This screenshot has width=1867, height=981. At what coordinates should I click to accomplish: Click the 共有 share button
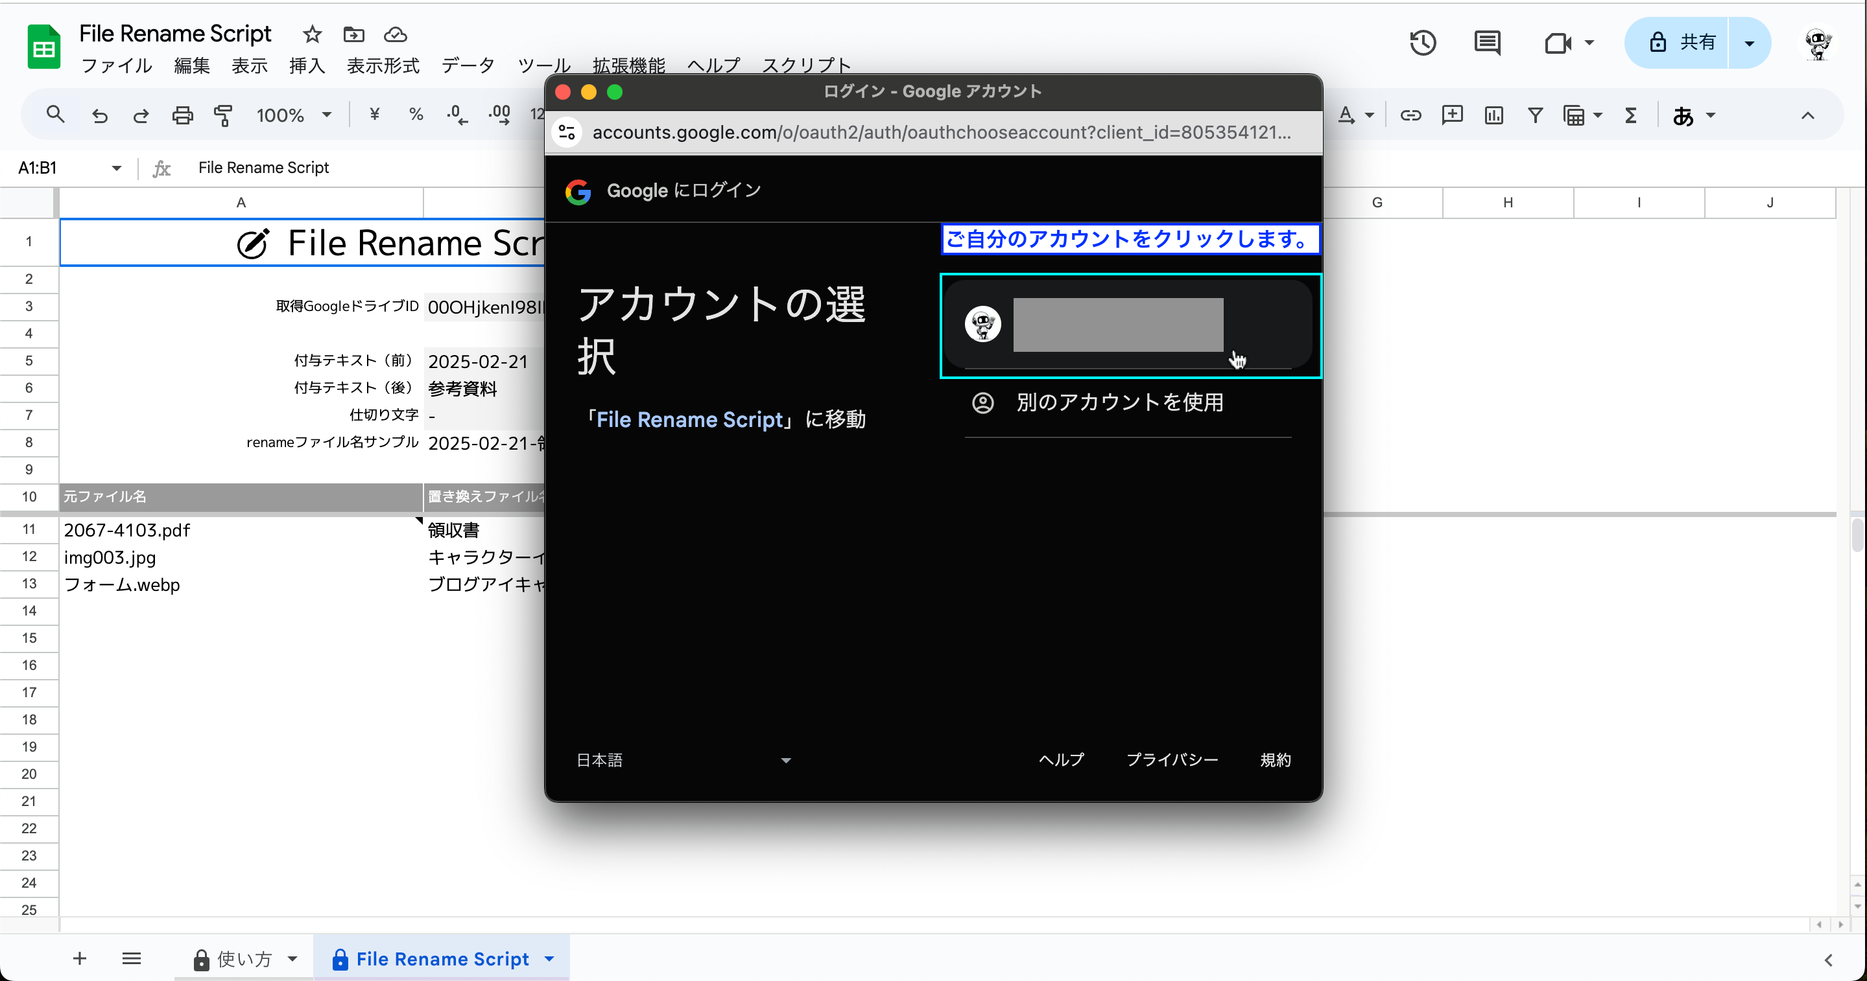[x=1677, y=43]
